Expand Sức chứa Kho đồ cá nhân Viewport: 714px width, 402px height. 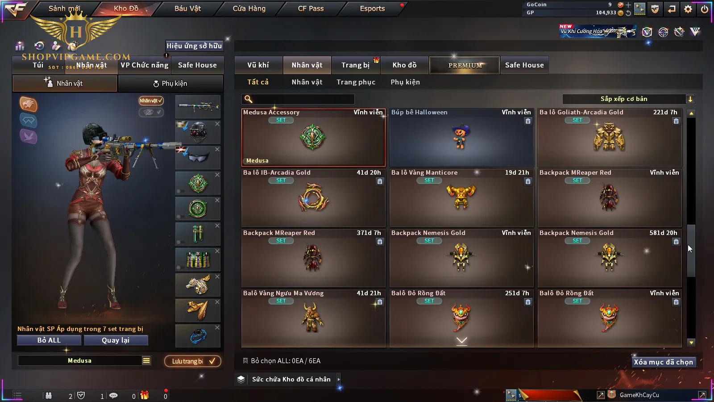click(x=338, y=379)
